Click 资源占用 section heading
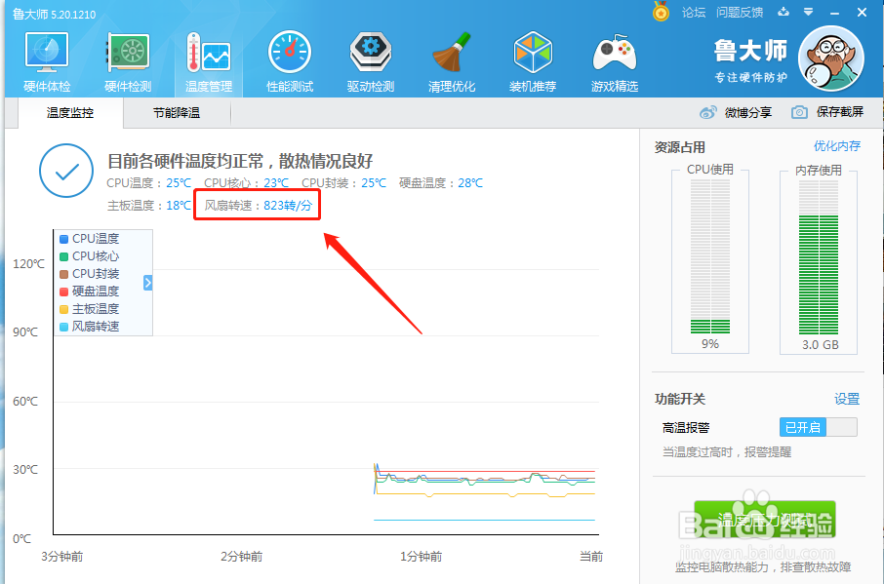This screenshot has width=884, height=584. pyautogui.click(x=680, y=147)
